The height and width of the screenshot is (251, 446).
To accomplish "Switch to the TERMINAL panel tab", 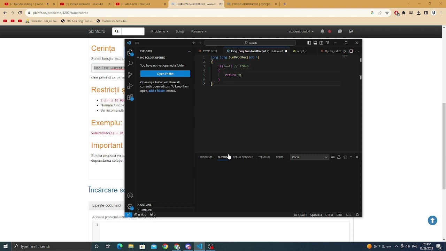I will click(264, 157).
